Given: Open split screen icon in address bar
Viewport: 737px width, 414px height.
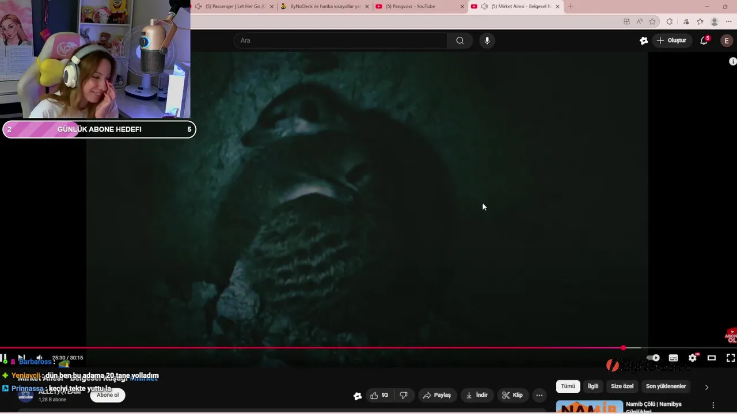Looking at the screenshot, I should (626, 22).
